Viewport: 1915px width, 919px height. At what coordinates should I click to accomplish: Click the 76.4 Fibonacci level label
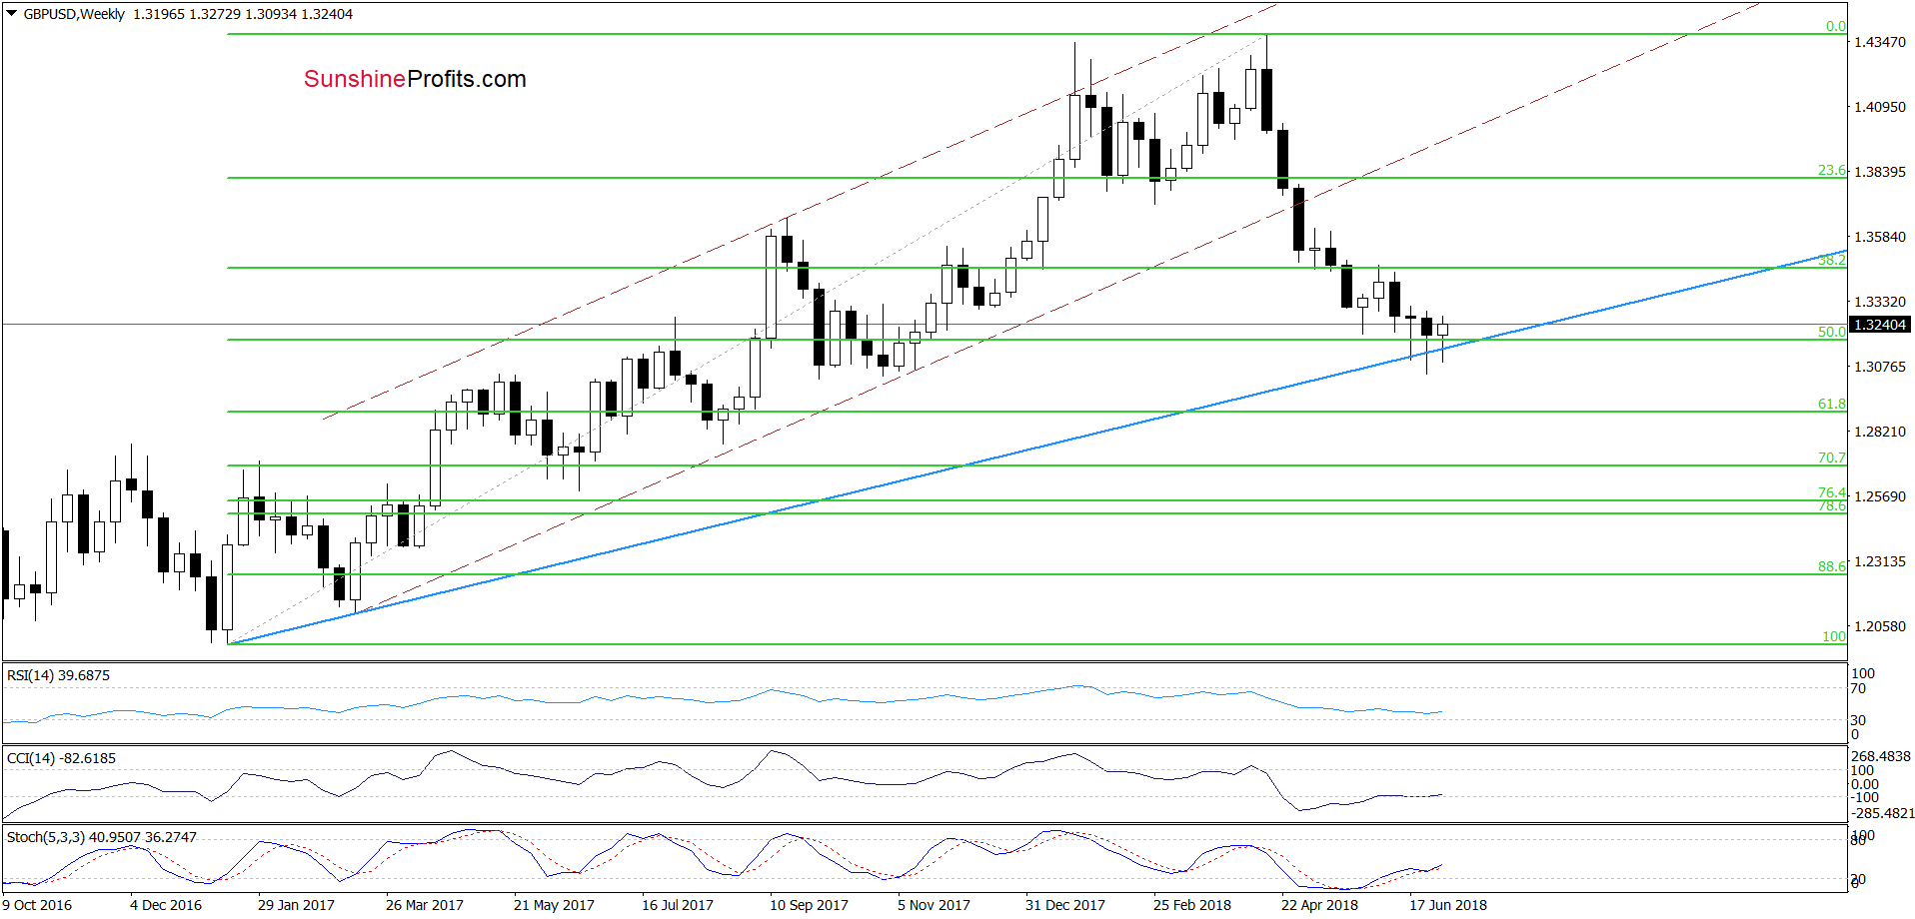[x=1832, y=492]
